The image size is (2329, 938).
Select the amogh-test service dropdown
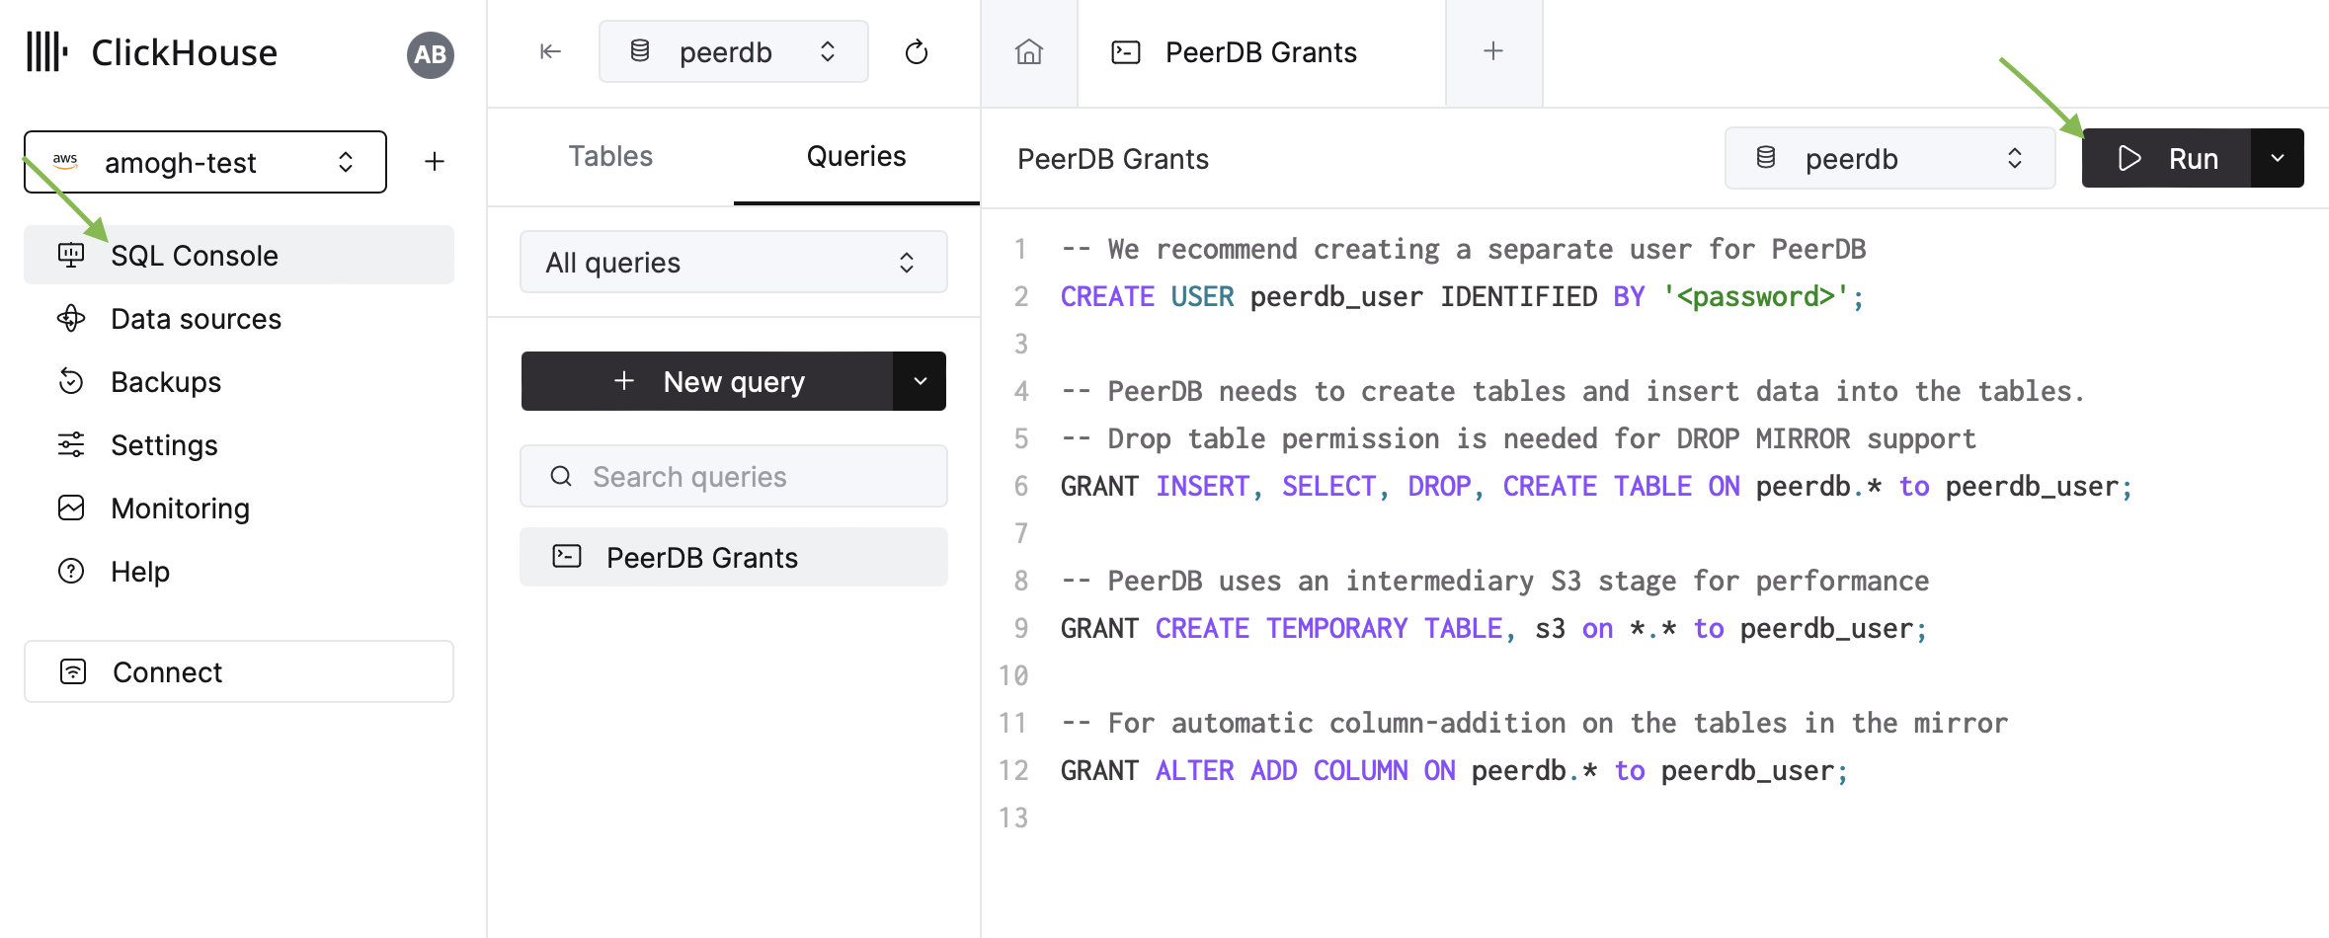pos(205,162)
